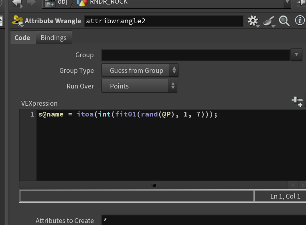Click the forward navigation arrow
306x225 pixels.
31,3
